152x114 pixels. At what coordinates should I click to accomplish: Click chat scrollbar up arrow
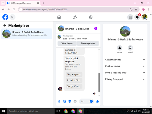tap(99, 49)
